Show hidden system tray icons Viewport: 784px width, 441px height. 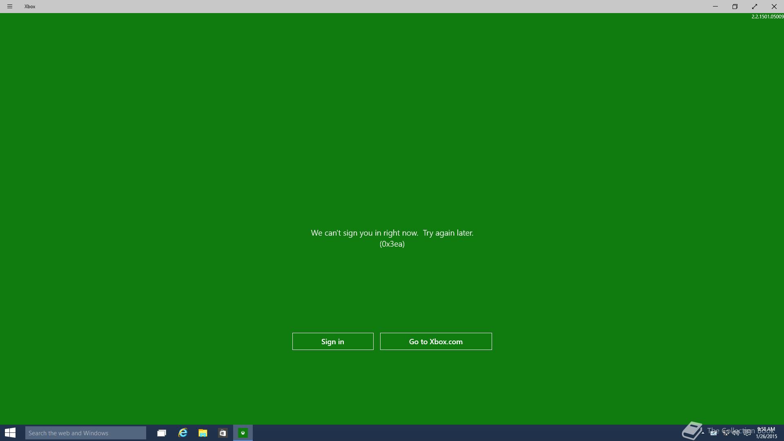[703, 433]
